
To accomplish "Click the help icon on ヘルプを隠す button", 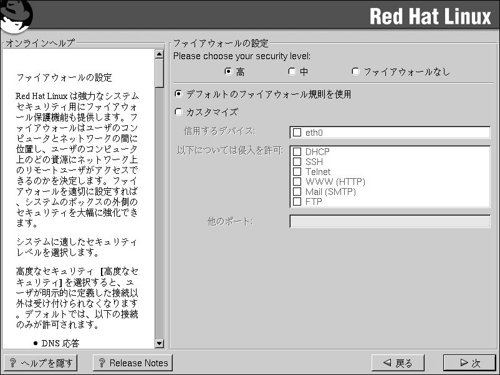I will tap(12, 363).
